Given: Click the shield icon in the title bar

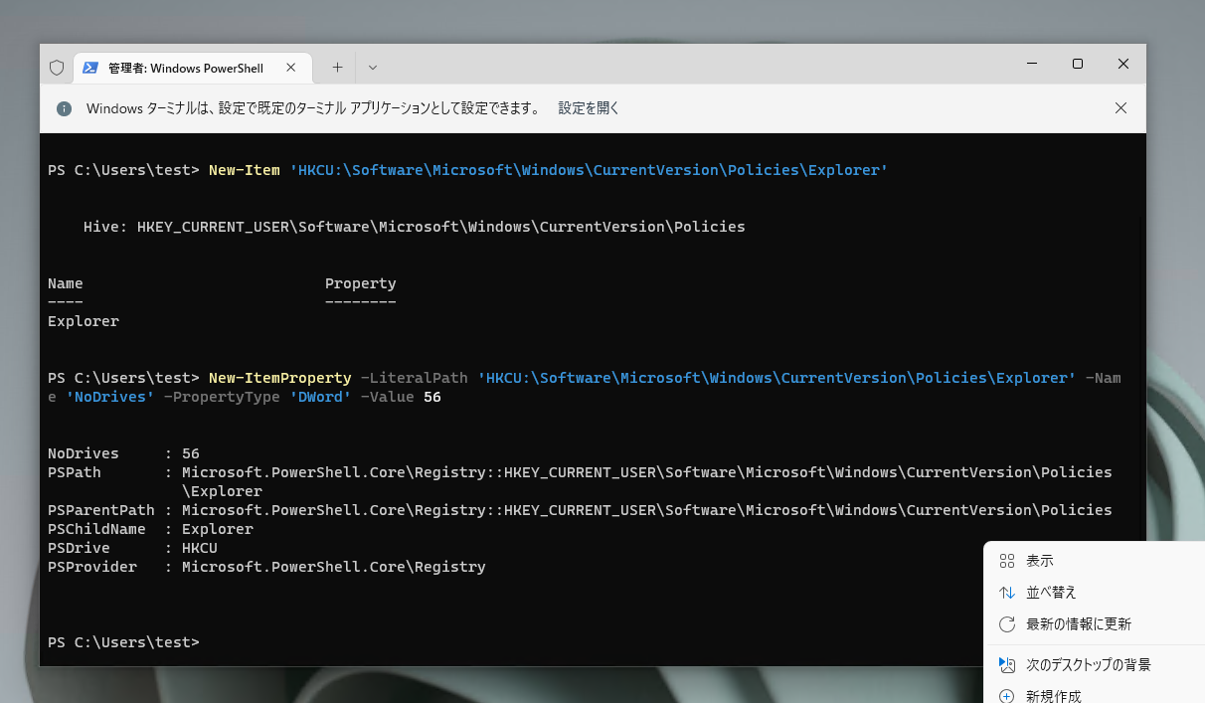Looking at the screenshot, I should pos(57,68).
